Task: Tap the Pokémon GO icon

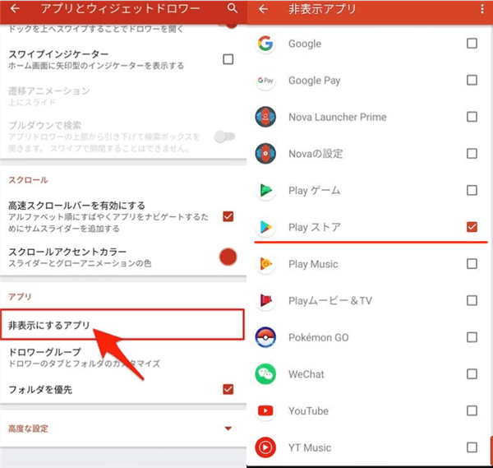Action: 265,337
